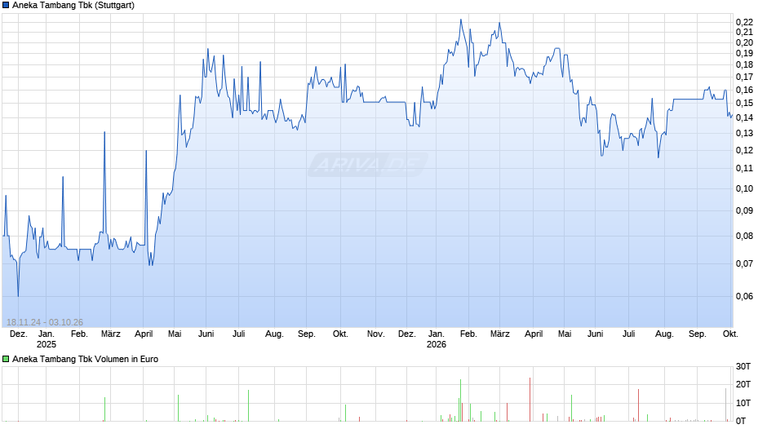Click the price axis label 0,11
Image resolution: width=767 pixels, height=429 pixels.
744,168
